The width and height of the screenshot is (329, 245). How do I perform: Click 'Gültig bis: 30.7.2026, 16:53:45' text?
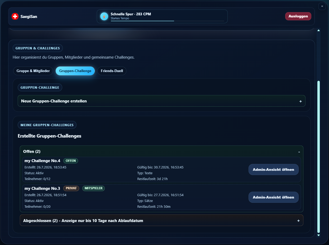click(x=160, y=167)
